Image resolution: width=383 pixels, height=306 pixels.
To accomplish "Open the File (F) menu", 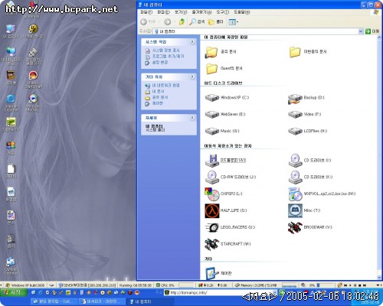I will coord(146,12).
